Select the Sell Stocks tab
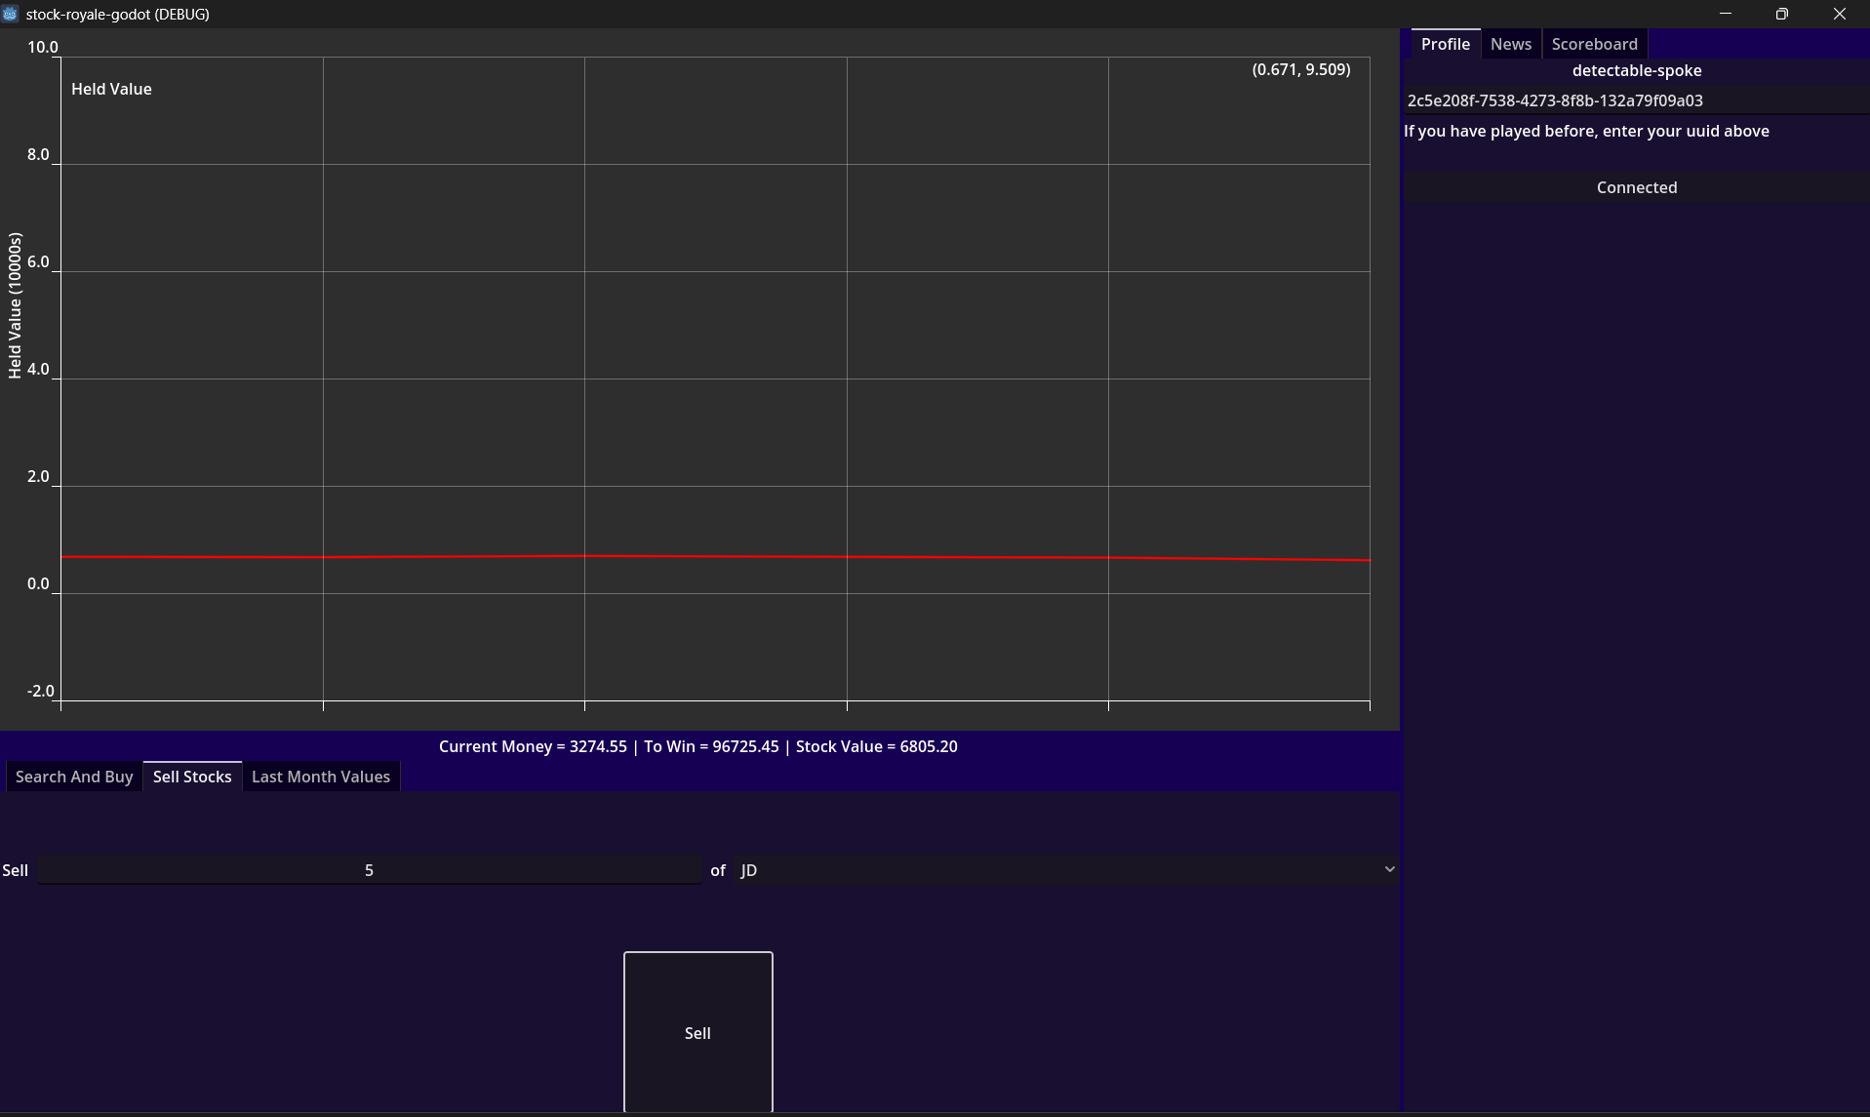Screen dimensions: 1870x1117 pyautogui.click(x=191, y=776)
